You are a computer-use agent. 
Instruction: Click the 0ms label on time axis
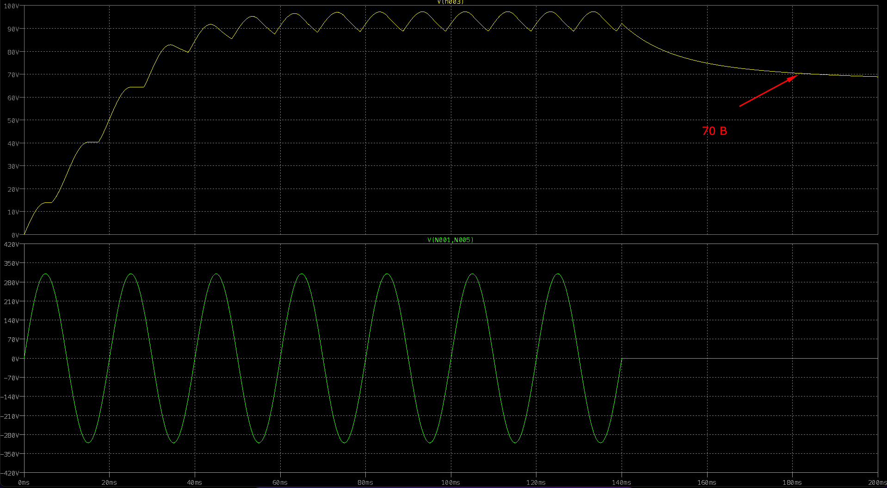24,482
